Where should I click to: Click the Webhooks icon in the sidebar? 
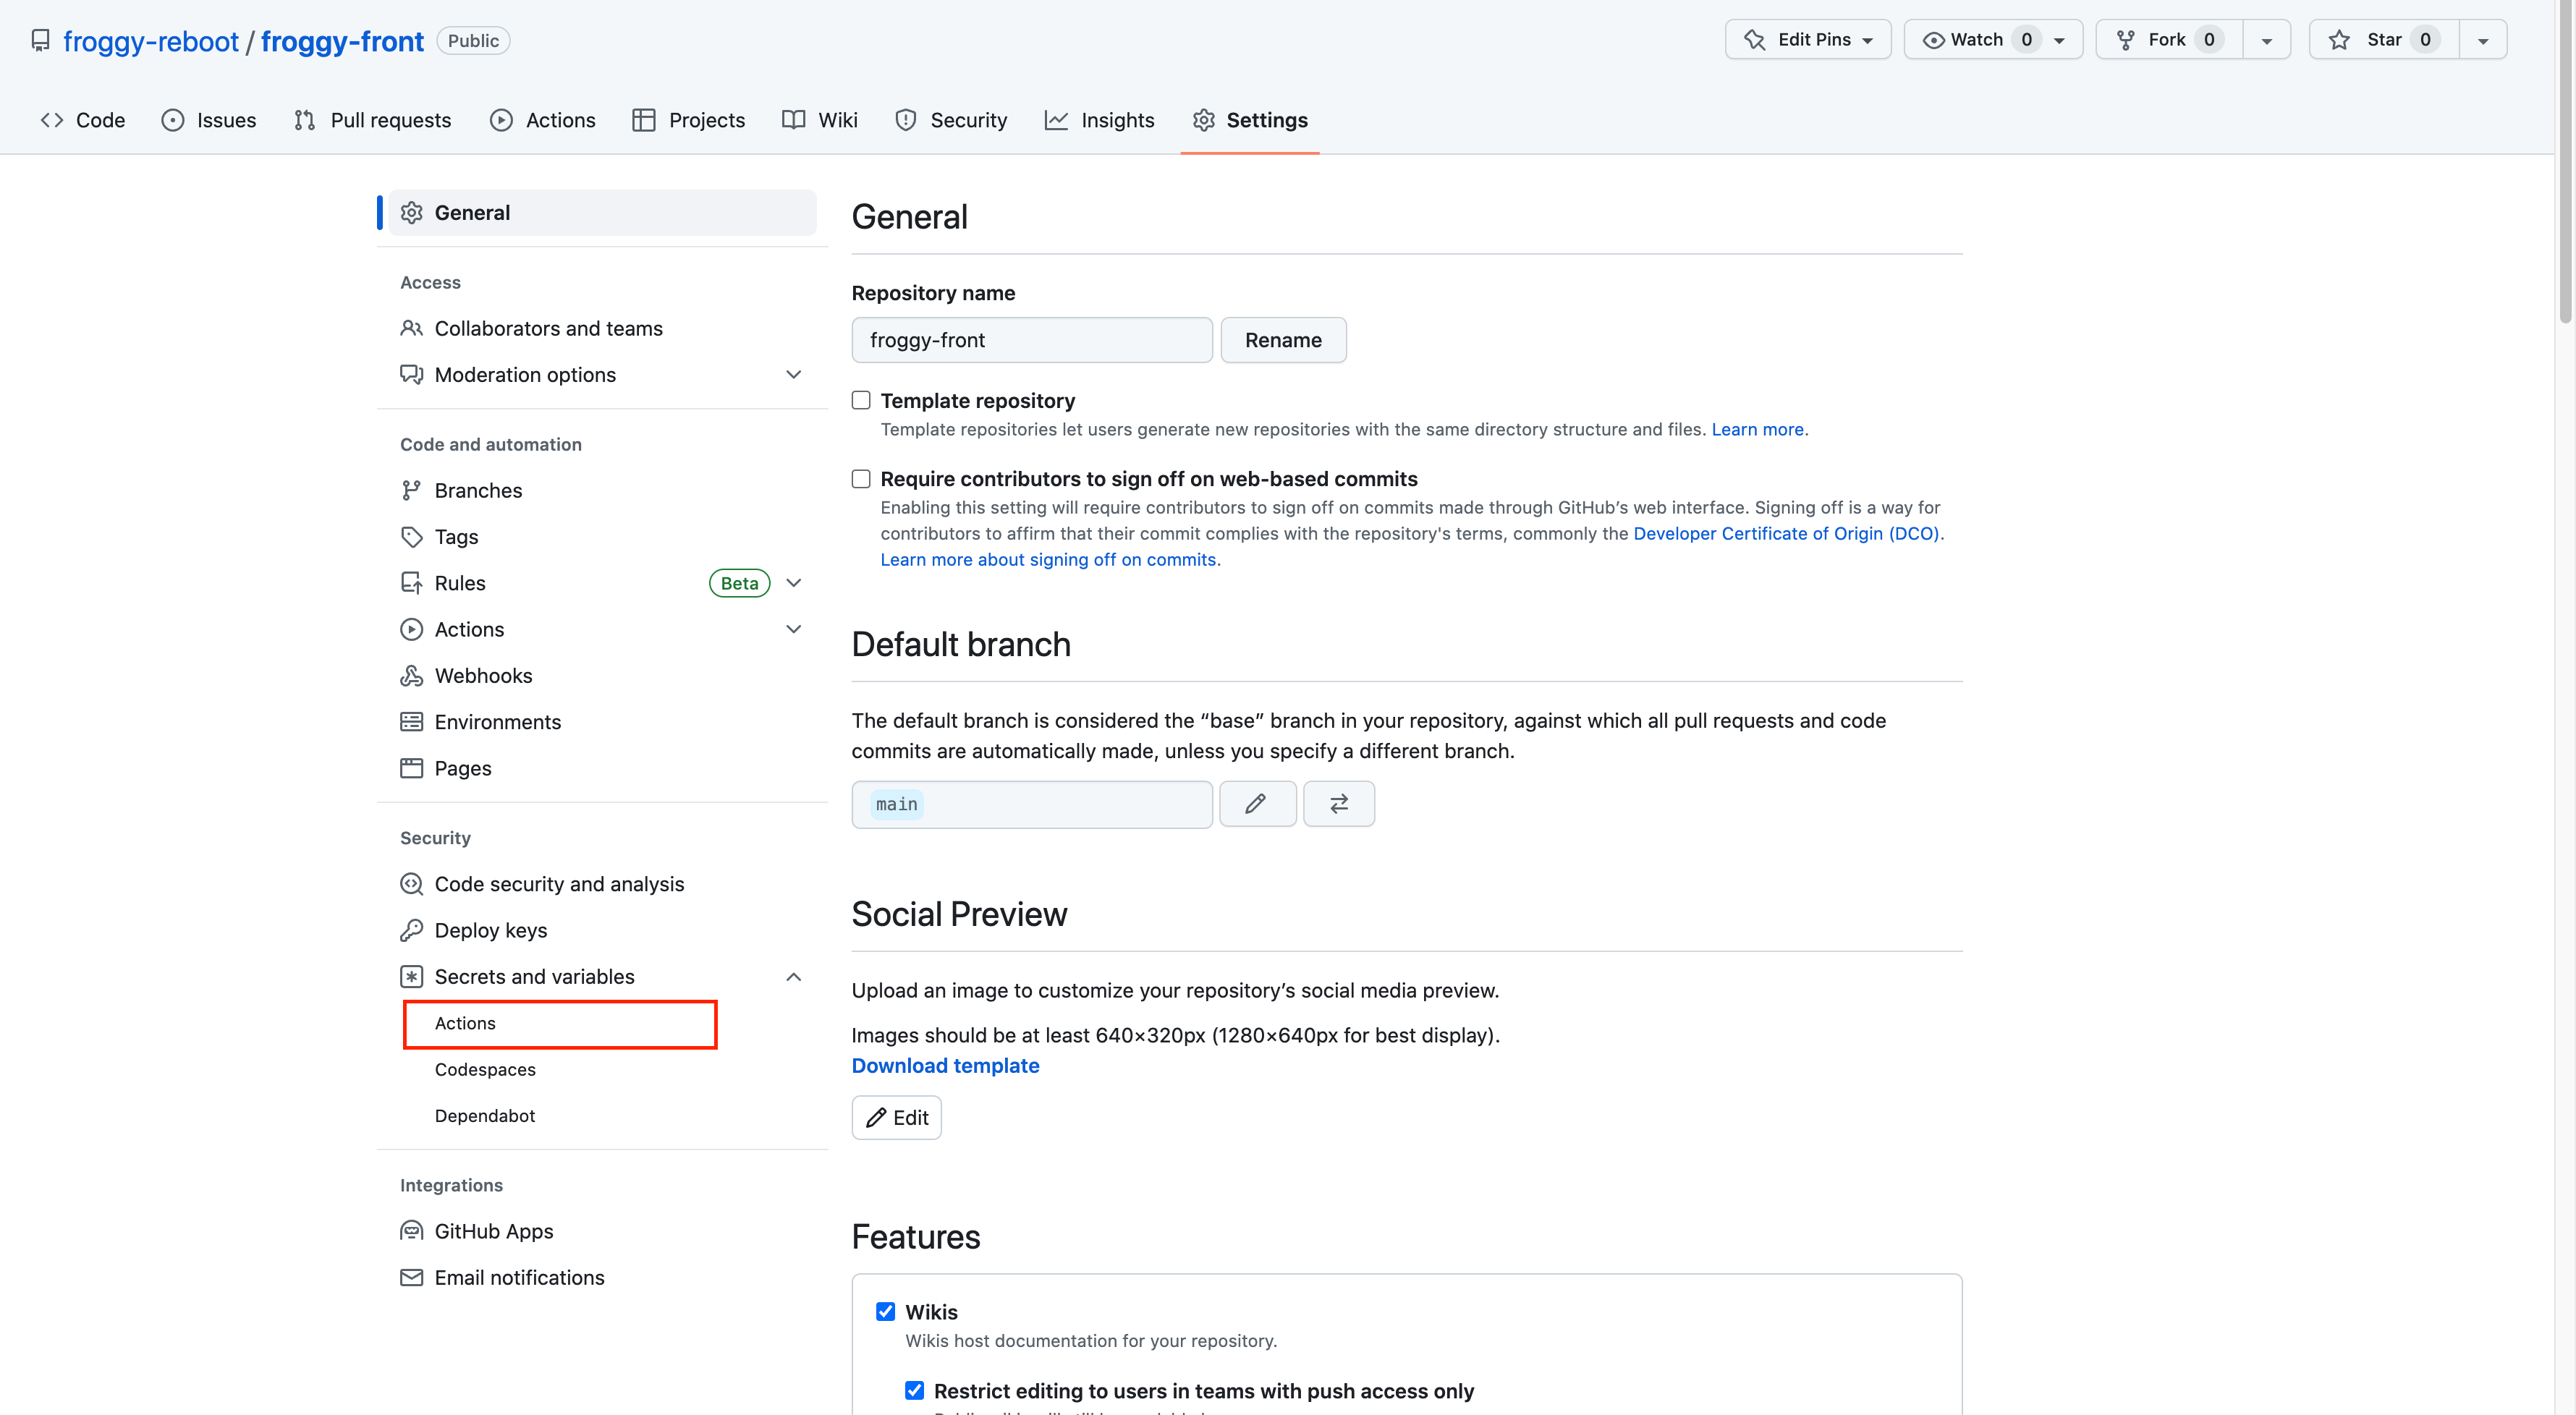(411, 676)
